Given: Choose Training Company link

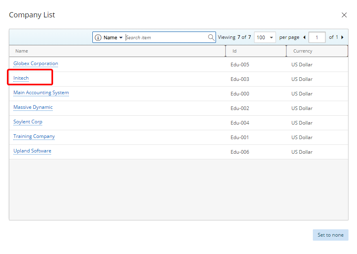Looking at the screenshot, I should click(34, 136).
